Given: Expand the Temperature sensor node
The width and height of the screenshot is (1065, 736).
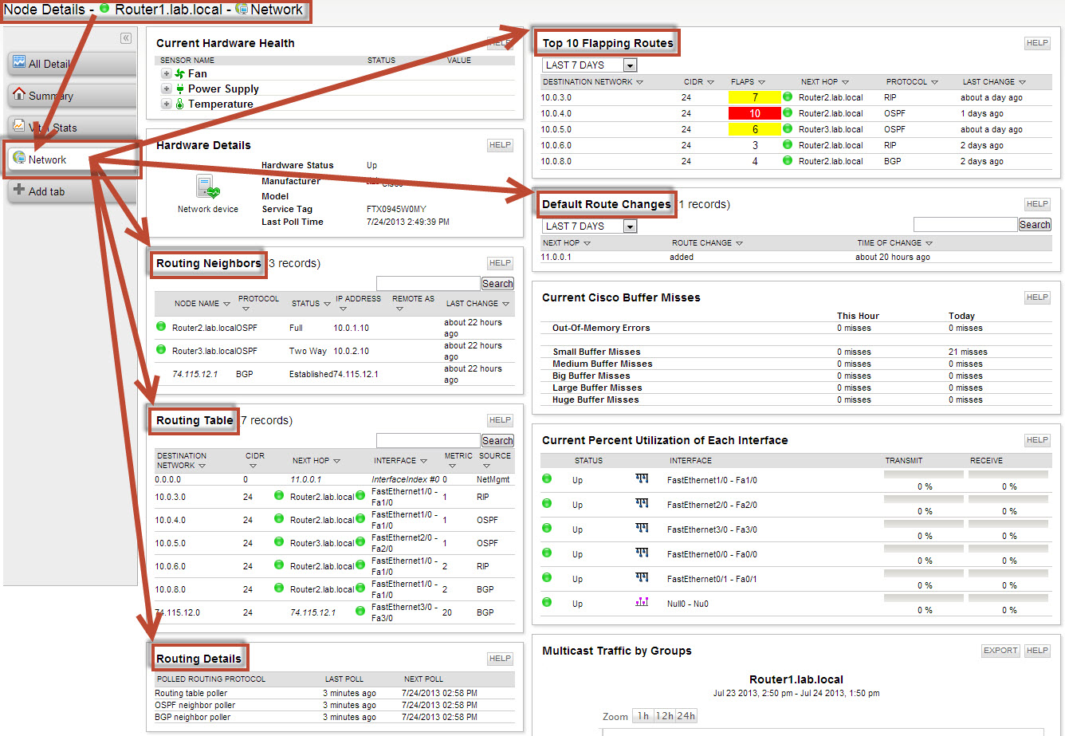Looking at the screenshot, I should pyautogui.click(x=167, y=104).
